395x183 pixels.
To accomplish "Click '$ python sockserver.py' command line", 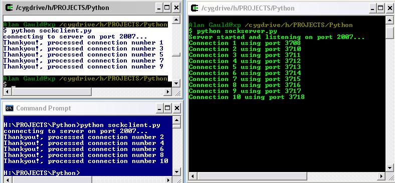I will [233, 31].
